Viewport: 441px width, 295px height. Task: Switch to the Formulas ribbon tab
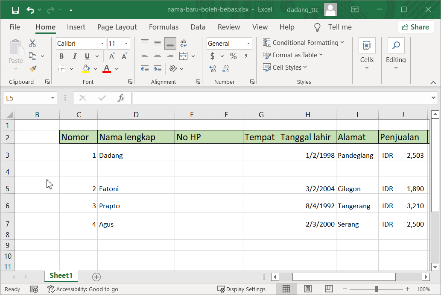click(x=164, y=27)
